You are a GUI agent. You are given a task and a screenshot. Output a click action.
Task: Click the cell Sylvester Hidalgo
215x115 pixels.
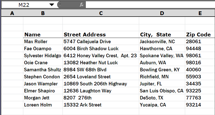(x=43, y=55)
